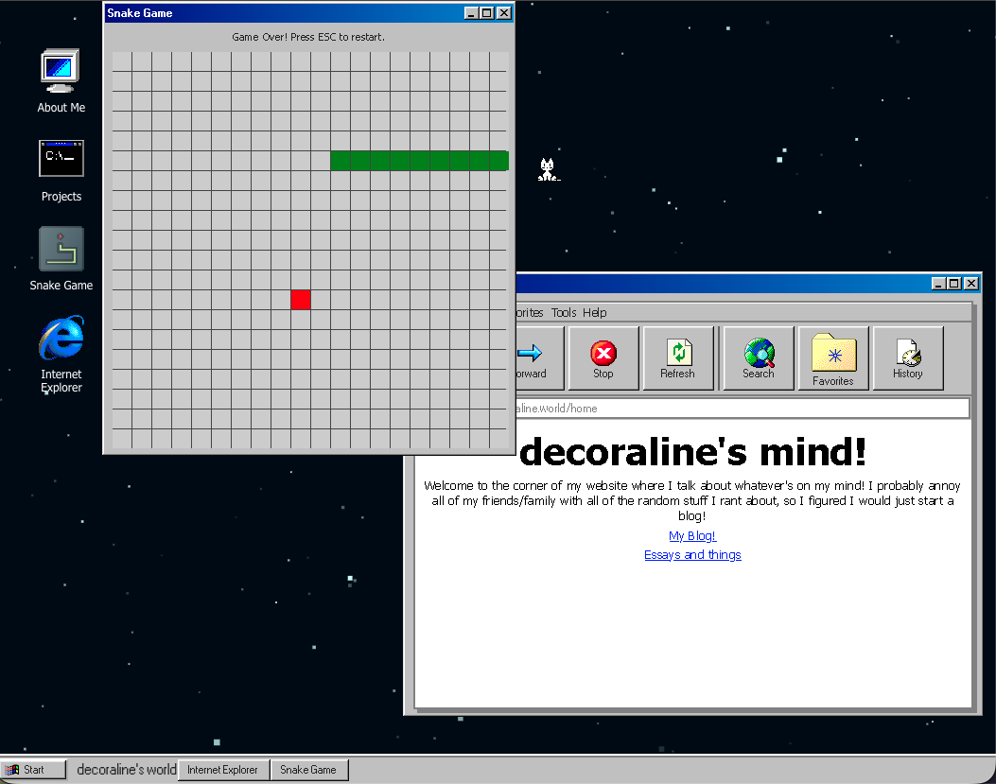The height and width of the screenshot is (784, 996).
Task: Click the Refresh toolbar icon
Action: 677,357
